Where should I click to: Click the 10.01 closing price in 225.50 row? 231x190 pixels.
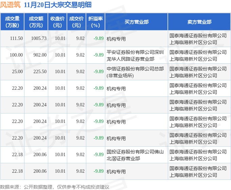click(x=60, y=72)
